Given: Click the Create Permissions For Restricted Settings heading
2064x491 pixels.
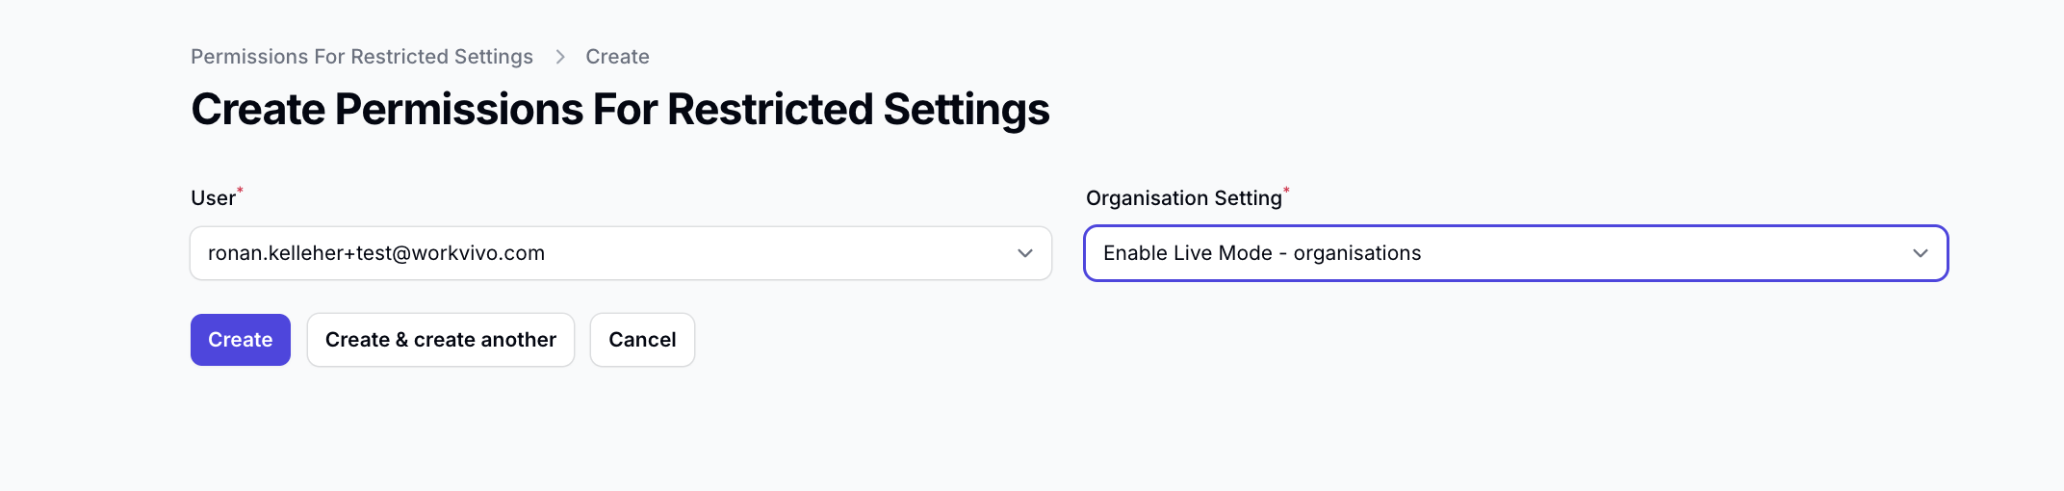Looking at the screenshot, I should [x=620, y=110].
